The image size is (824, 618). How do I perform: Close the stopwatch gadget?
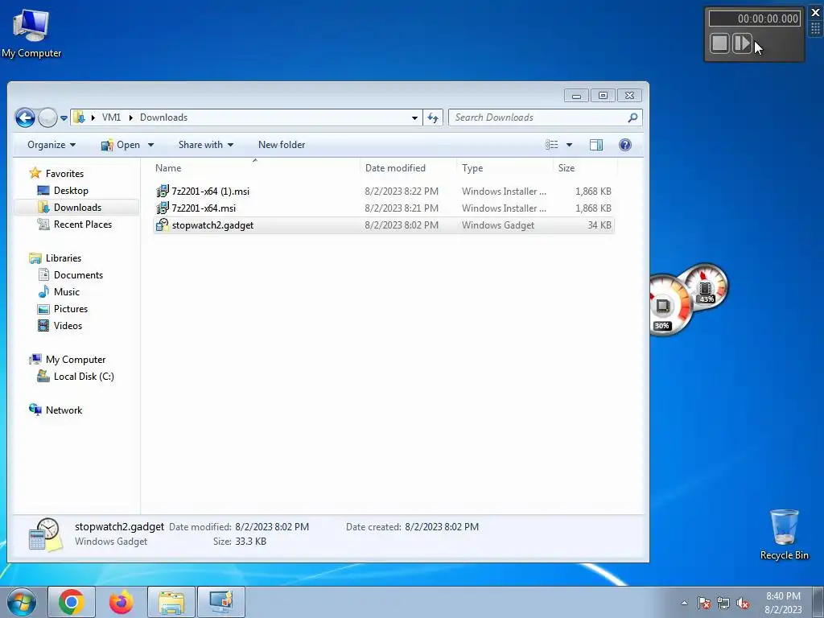(x=816, y=12)
